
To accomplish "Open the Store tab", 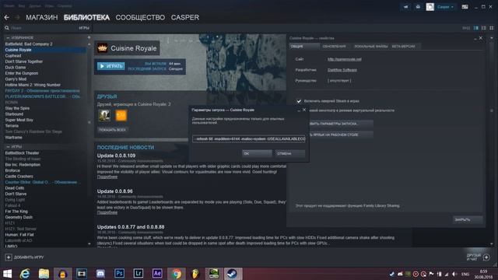I will (41, 17).
